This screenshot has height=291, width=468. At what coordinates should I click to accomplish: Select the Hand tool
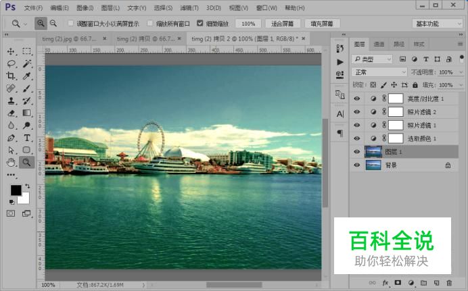tap(11, 162)
